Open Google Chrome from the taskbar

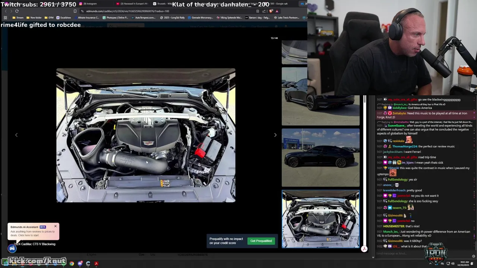[x=72, y=264]
